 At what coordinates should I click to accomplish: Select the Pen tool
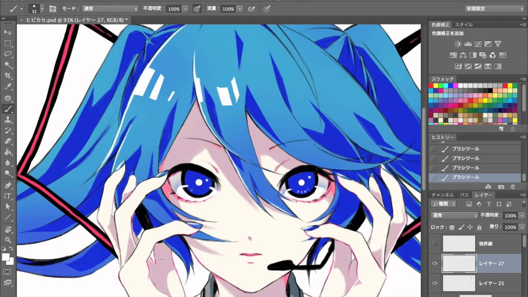(x=8, y=185)
